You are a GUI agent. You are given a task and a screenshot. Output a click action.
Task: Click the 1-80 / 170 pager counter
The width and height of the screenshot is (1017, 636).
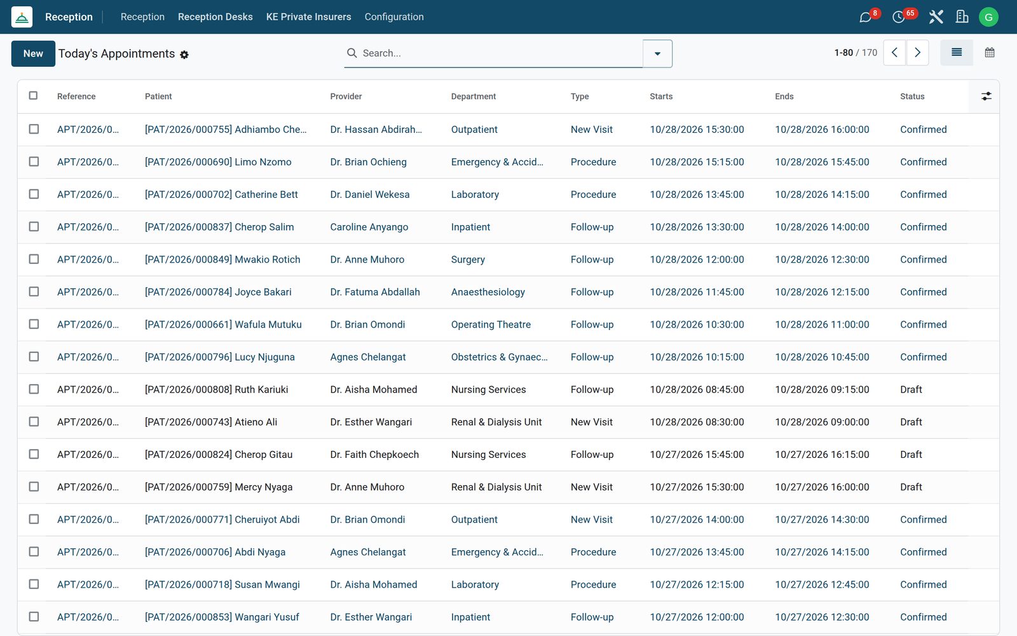tap(856, 53)
